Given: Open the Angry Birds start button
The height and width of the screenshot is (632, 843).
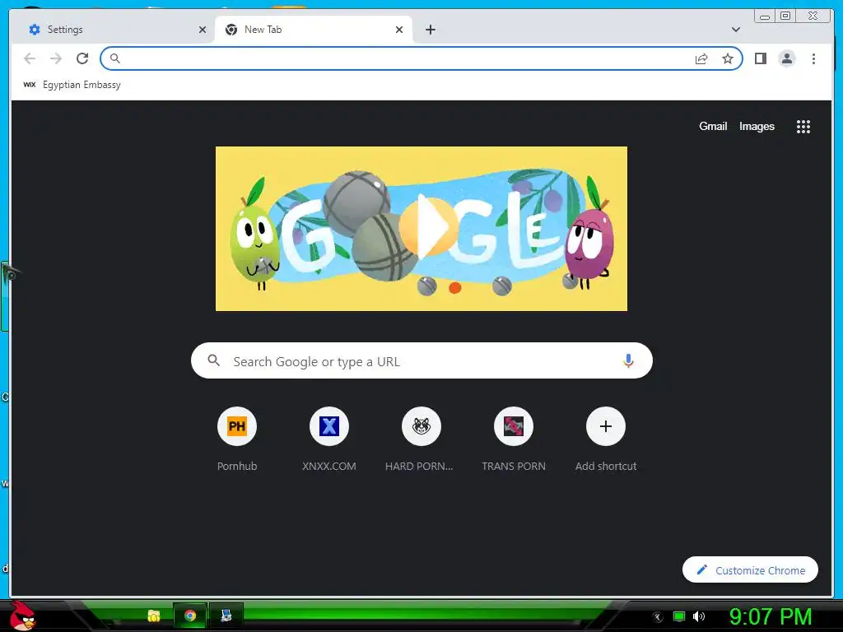Looking at the screenshot, I should [x=21, y=616].
